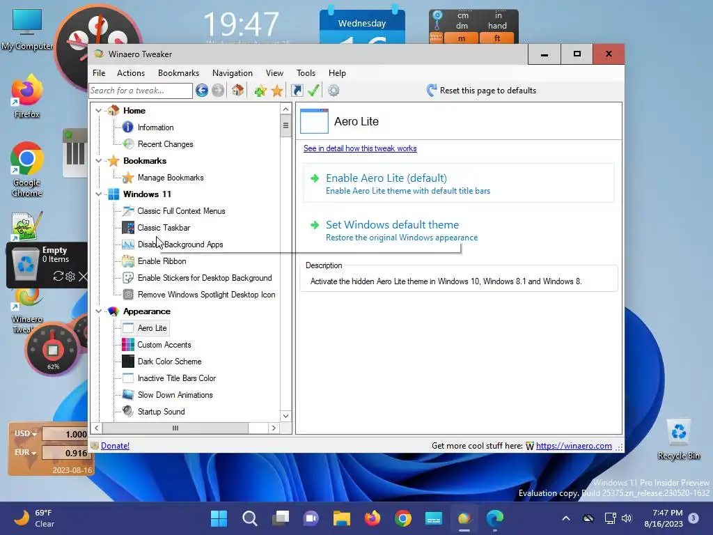Select Information in the tree
Image resolution: width=713 pixels, height=535 pixels.
[x=155, y=127]
